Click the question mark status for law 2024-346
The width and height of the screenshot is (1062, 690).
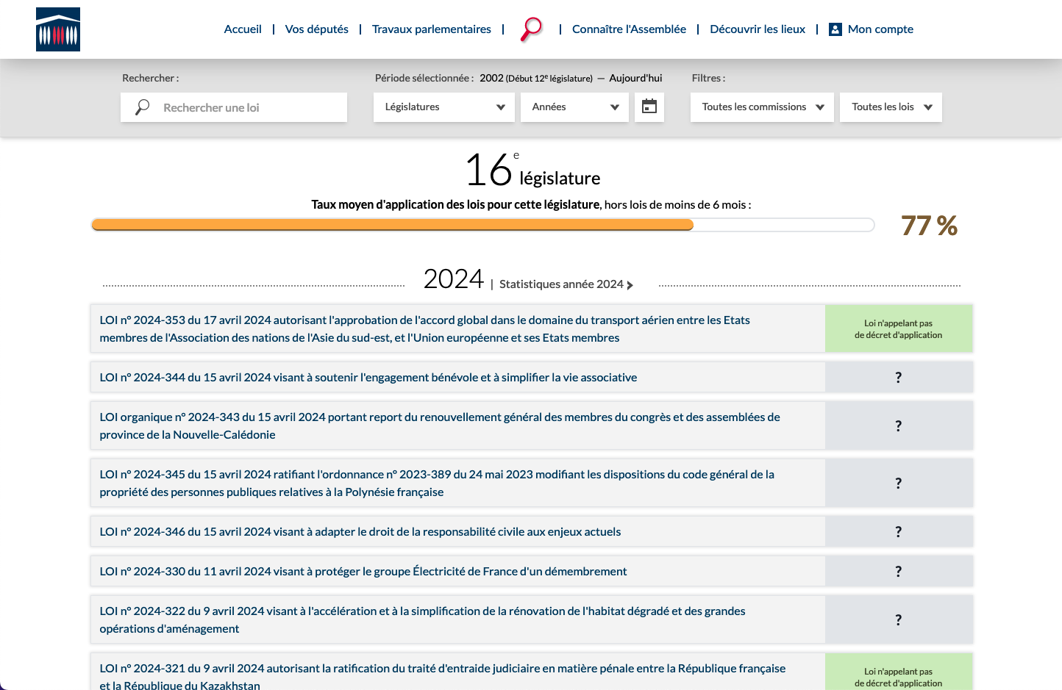898,532
